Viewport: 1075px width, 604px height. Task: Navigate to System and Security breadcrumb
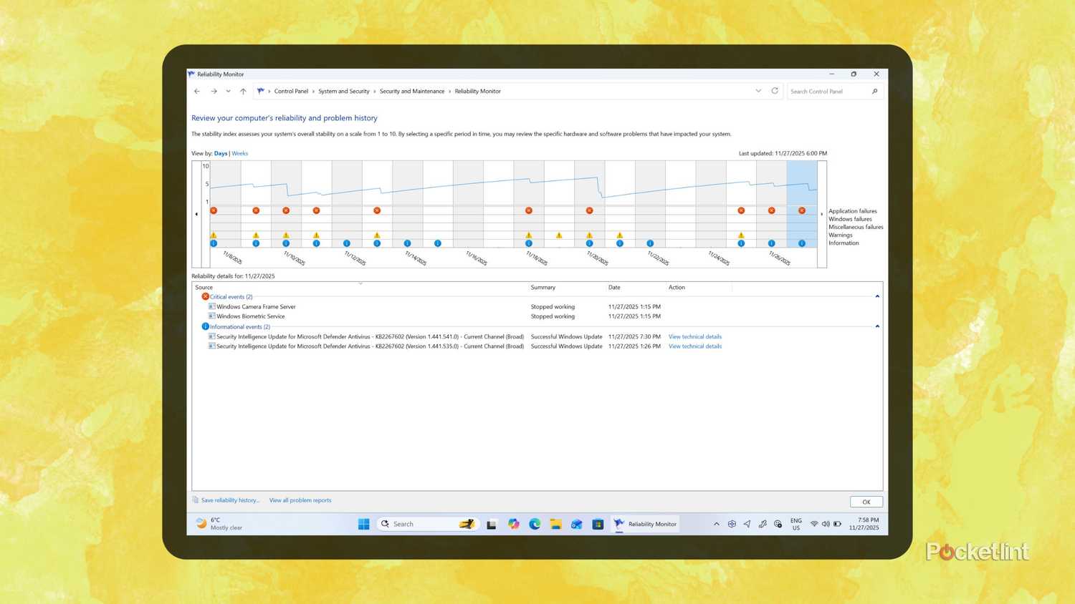tap(343, 91)
